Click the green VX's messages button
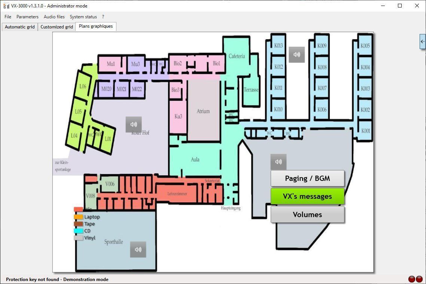 (307, 196)
